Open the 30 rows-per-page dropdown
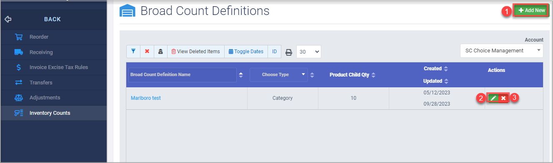 [309, 52]
